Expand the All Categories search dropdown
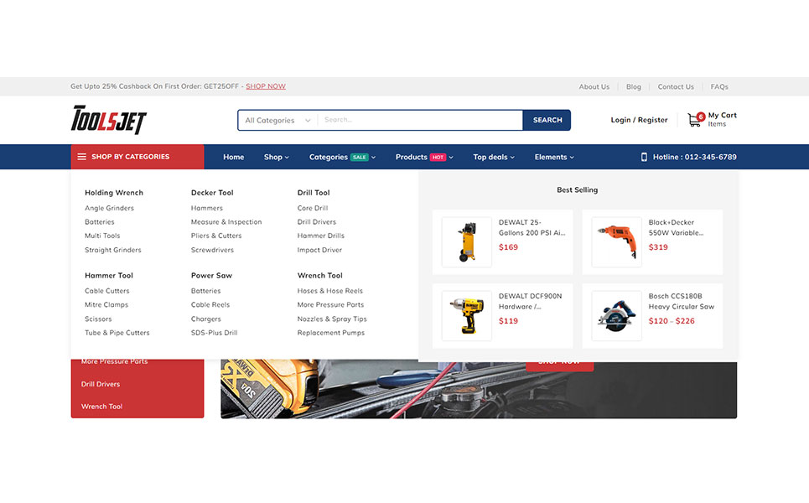809x503 pixels. [x=277, y=121]
